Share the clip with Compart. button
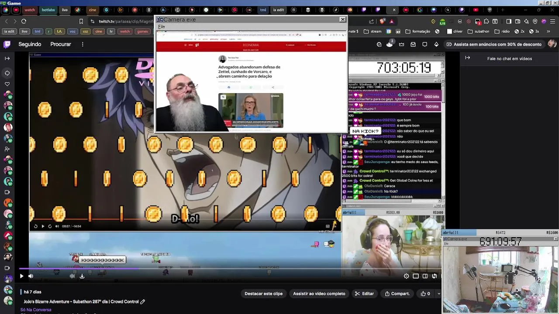 click(x=397, y=294)
